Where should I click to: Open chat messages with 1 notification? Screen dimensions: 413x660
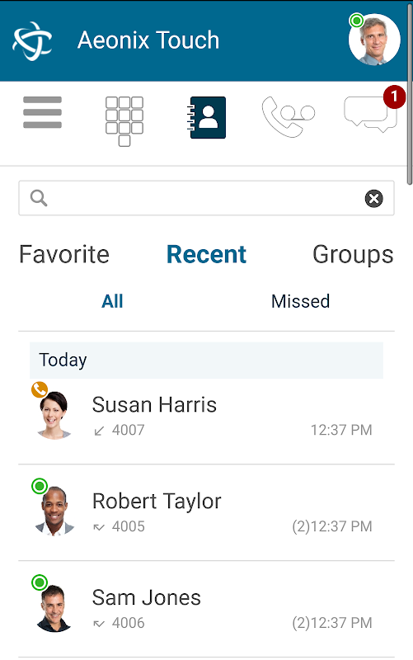370,114
